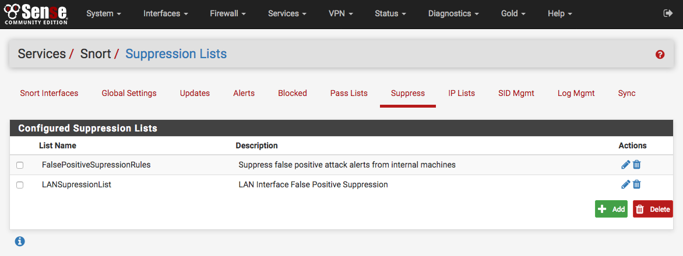Switch to the Alerts tab
683x256 pixels.
click(x=244, y=93)
